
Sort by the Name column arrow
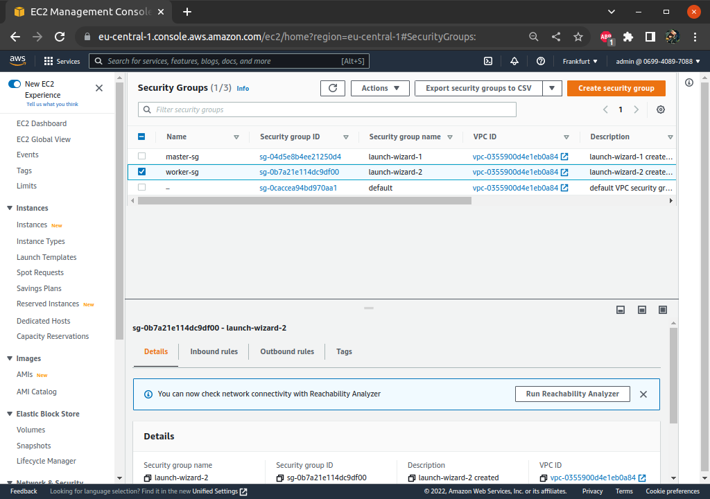point(236,137)
